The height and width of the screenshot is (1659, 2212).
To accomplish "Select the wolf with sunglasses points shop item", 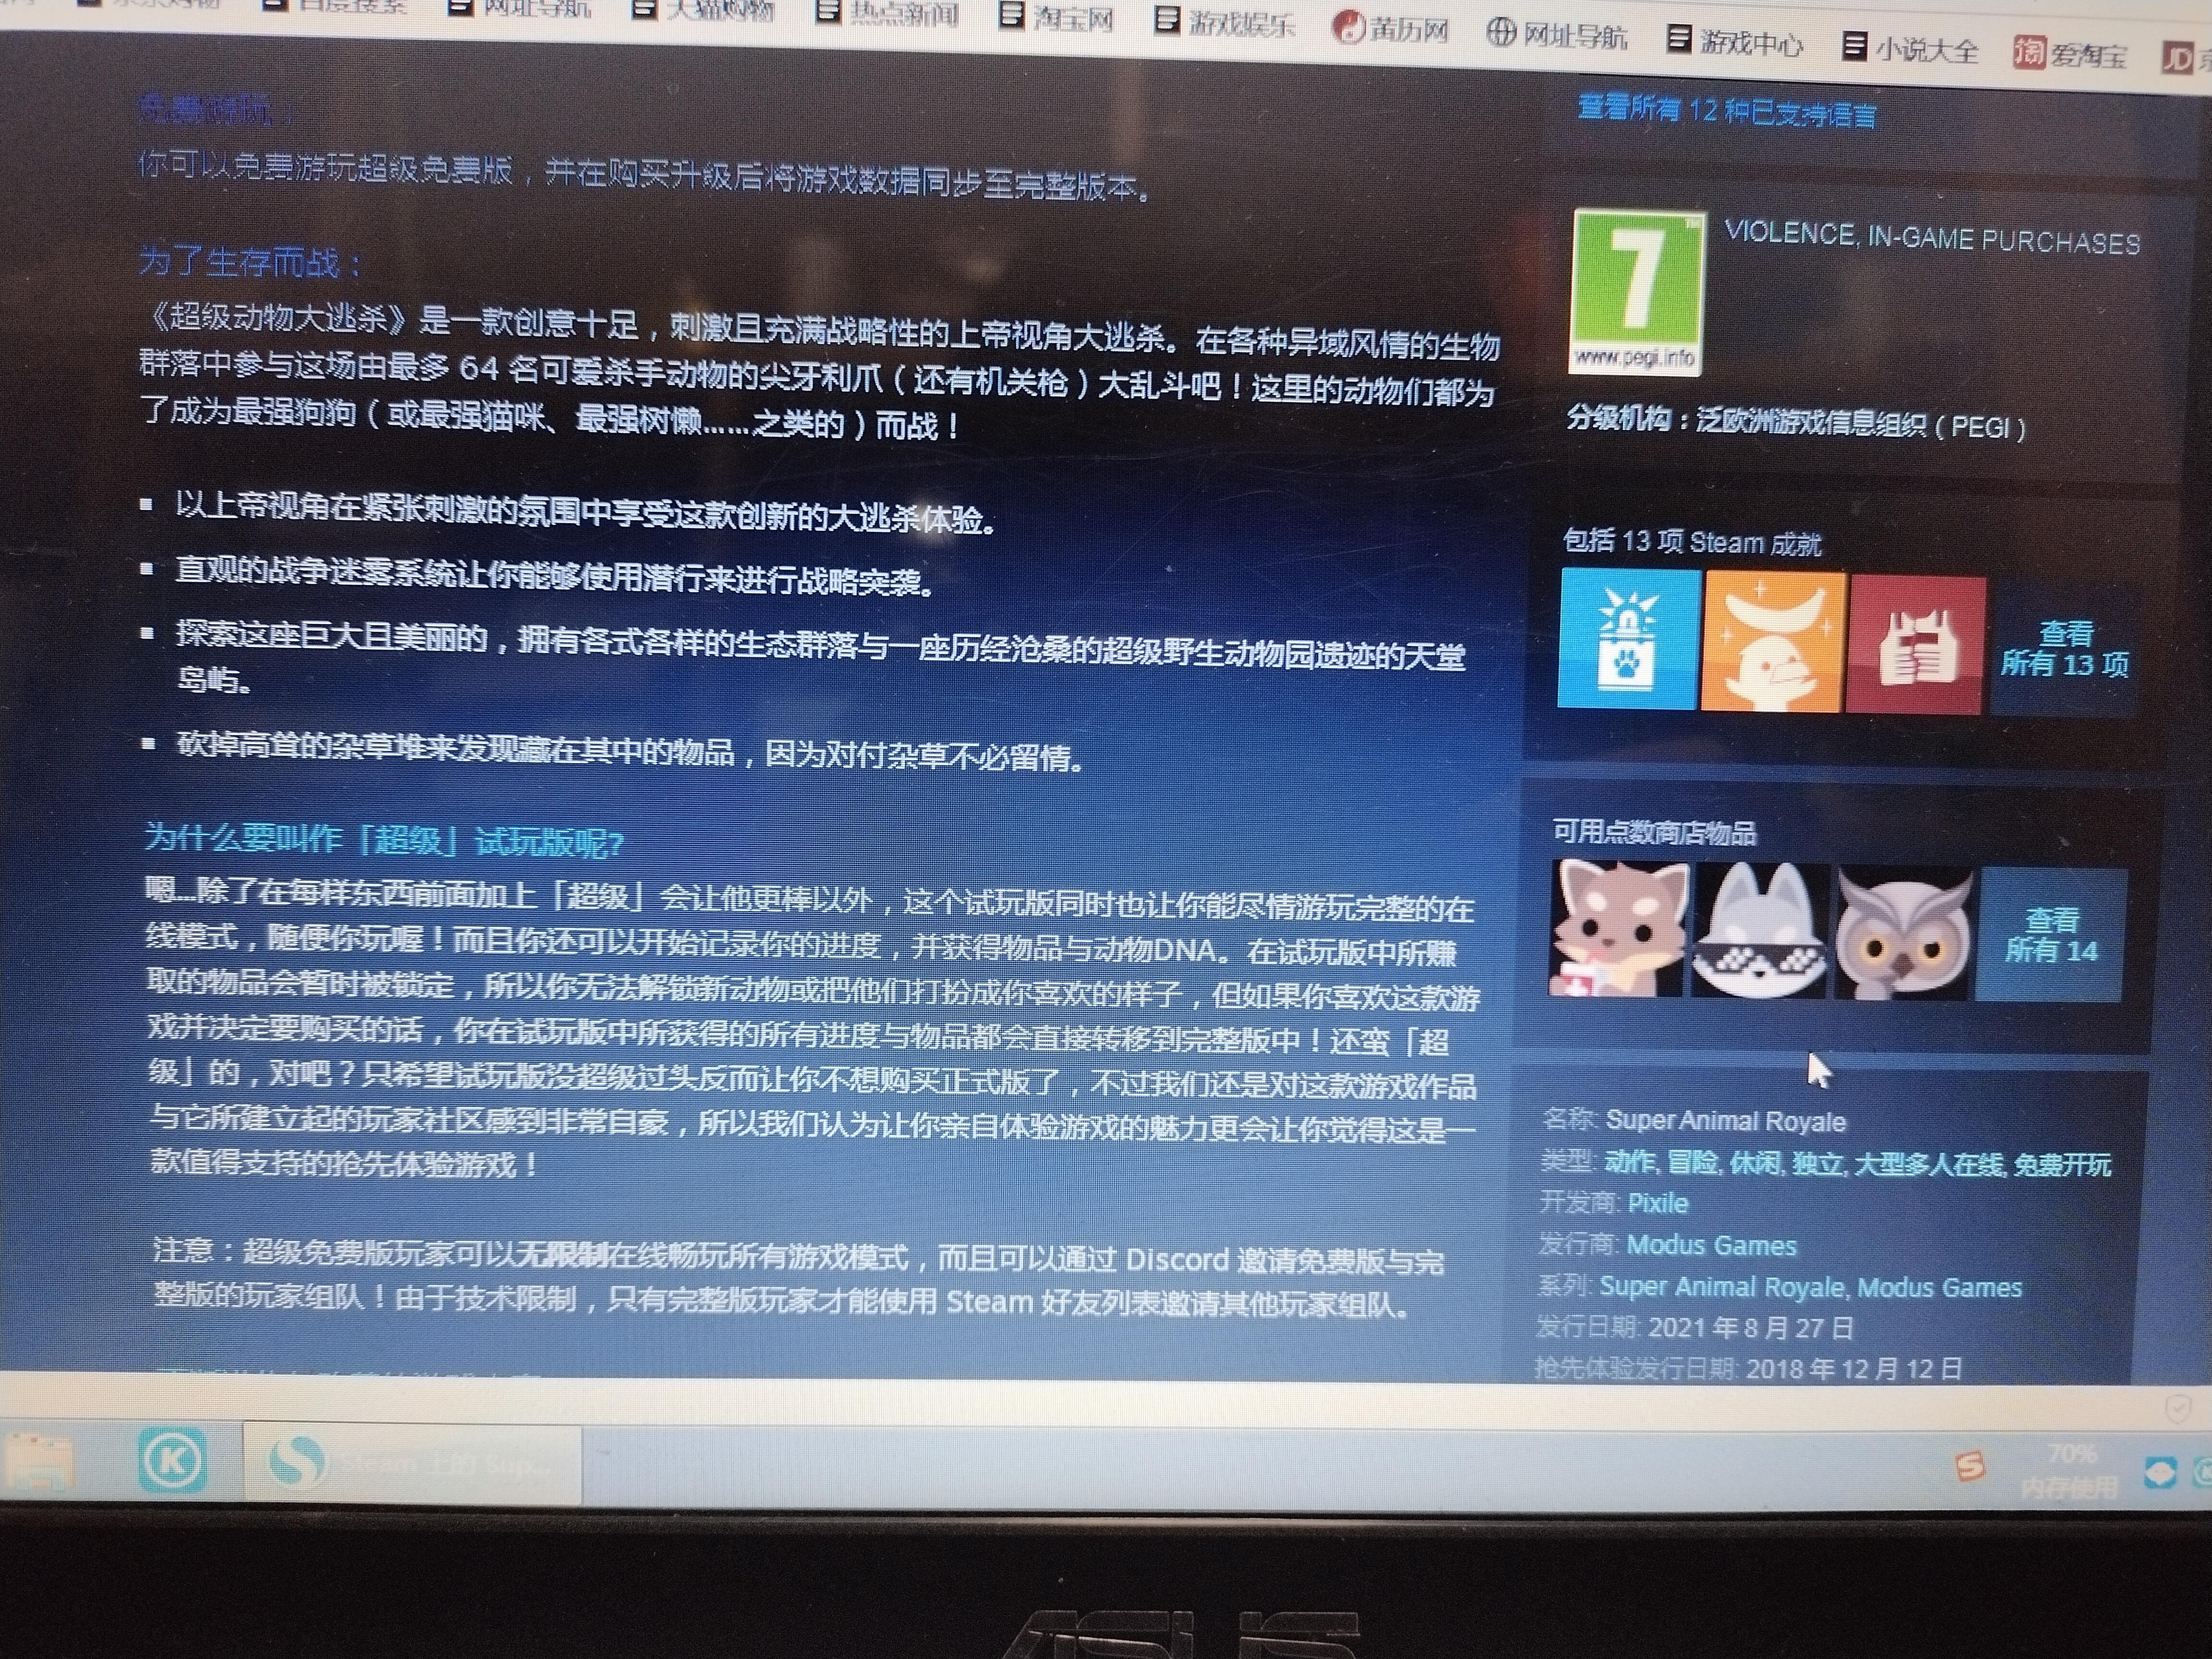I will (1759, 931).
